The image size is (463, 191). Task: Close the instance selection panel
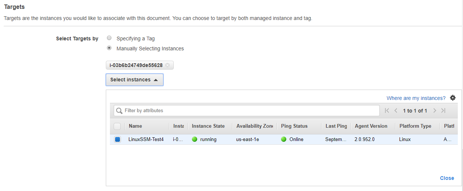pos(447,178)
